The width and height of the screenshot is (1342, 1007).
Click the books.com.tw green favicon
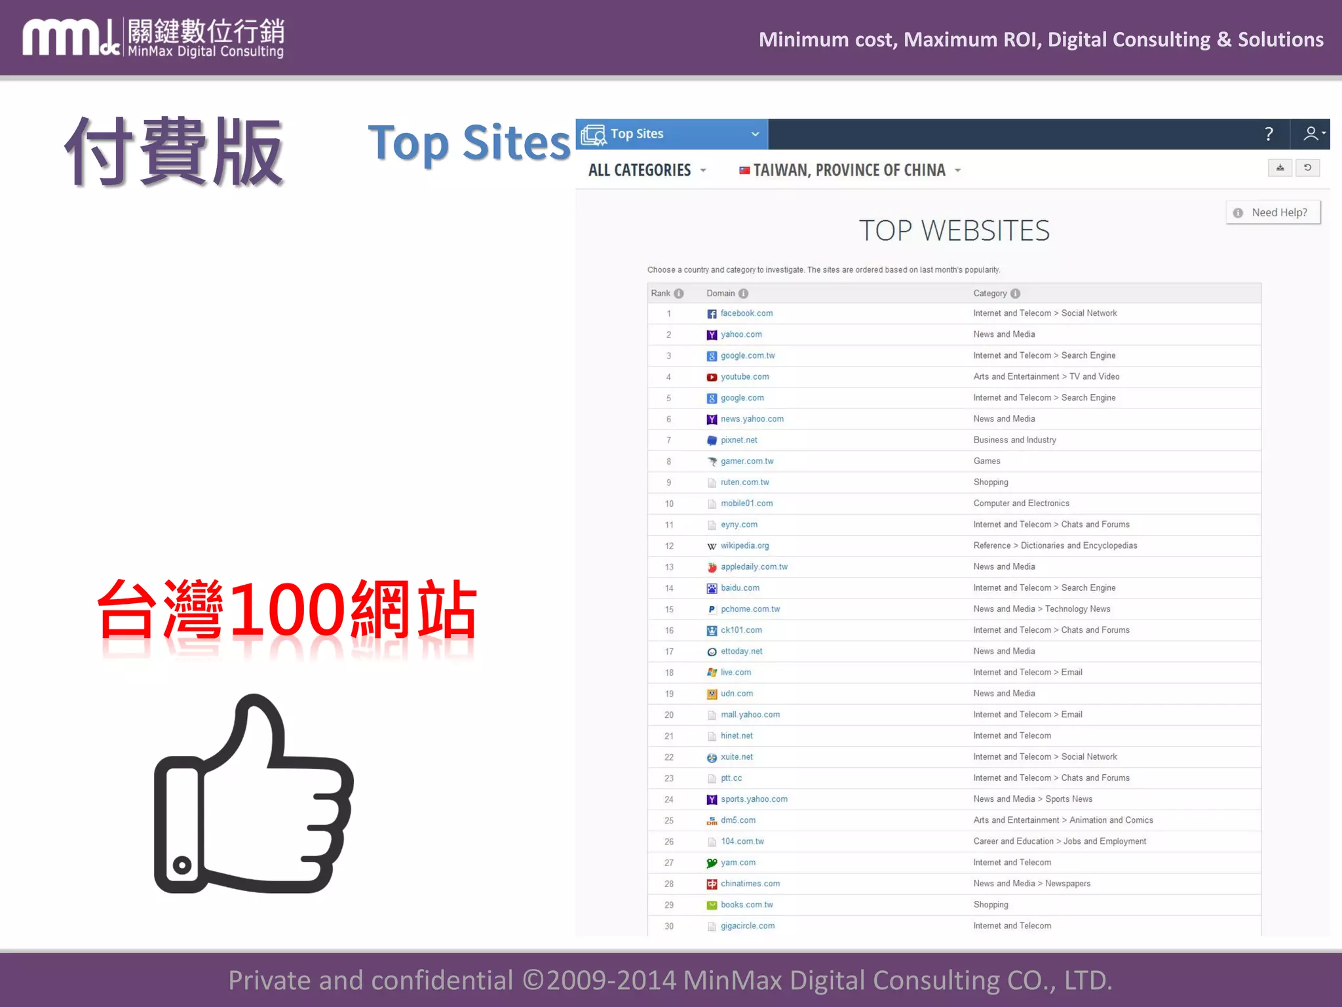pyautogui.click(x=712, y=905)
